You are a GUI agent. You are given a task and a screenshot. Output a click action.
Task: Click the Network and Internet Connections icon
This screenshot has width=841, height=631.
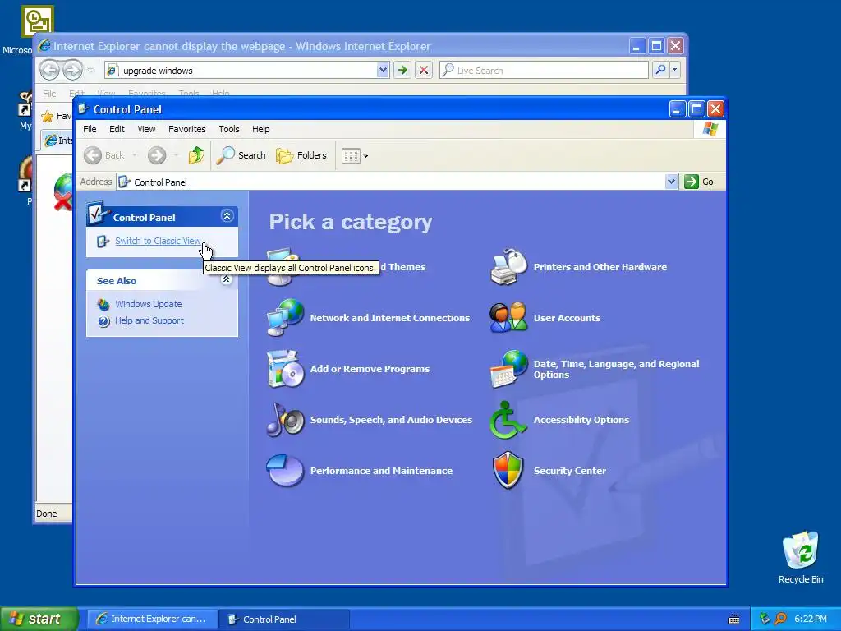click(x=285, y=318)
